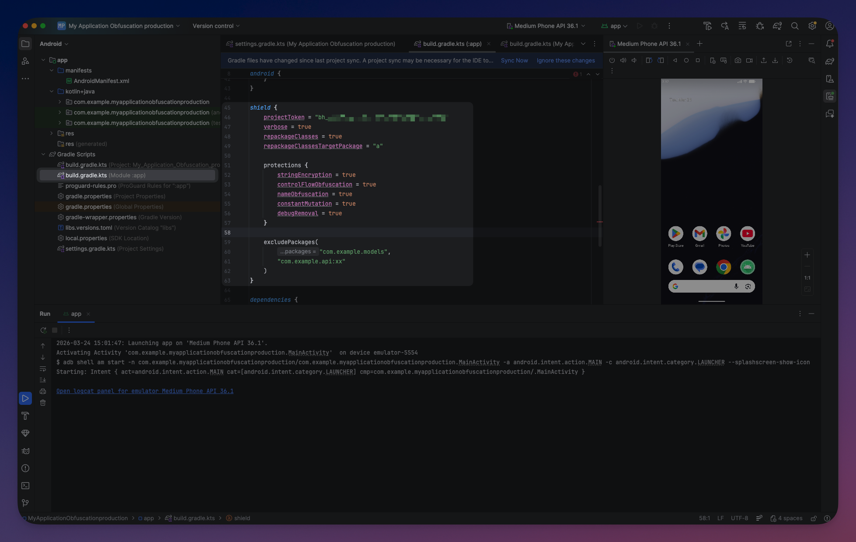The height and width of the screenshot is (542, 856).
Task: Open logcat panel for emulator via the link
Action: tap(145, 391)
